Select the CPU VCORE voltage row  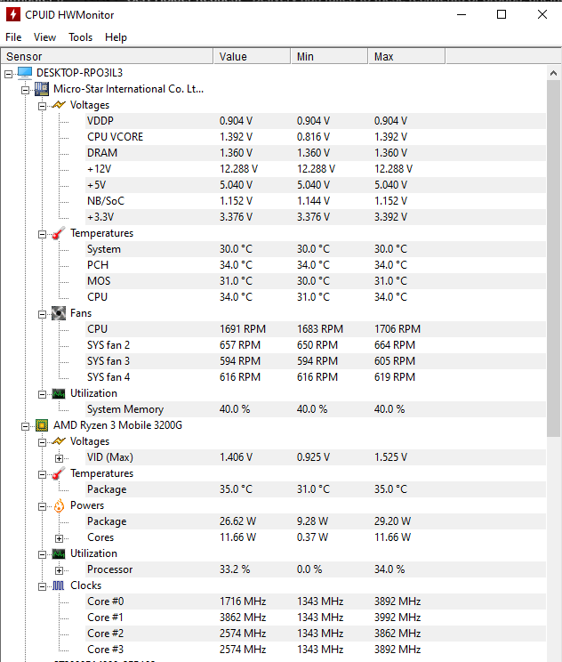click(x=316, y=137)
